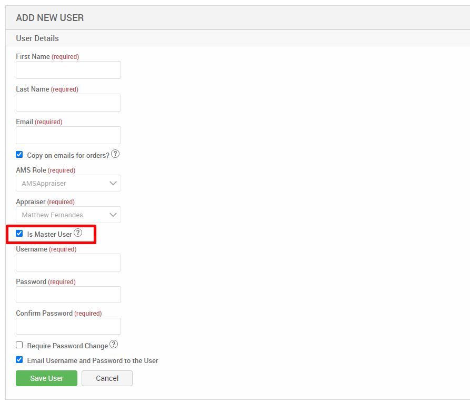Open the AMS Role dropdown

click(x=68, y=183)
